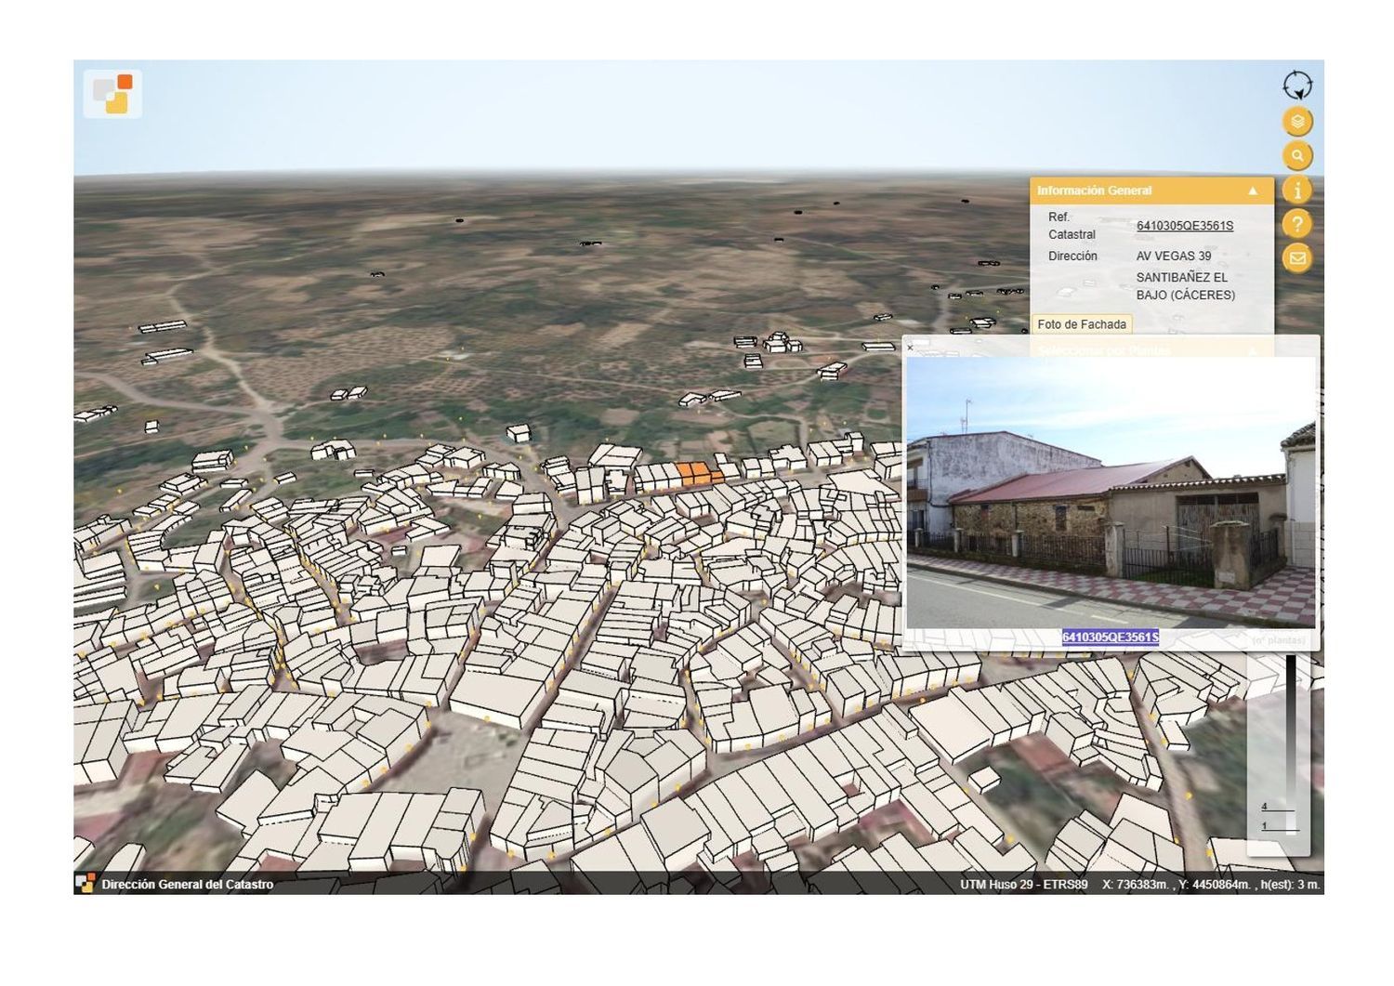This screenshot has height=986, width=1394.
Task: Click the 'Ref. Catastral' label
Action: pos(1072,226)
